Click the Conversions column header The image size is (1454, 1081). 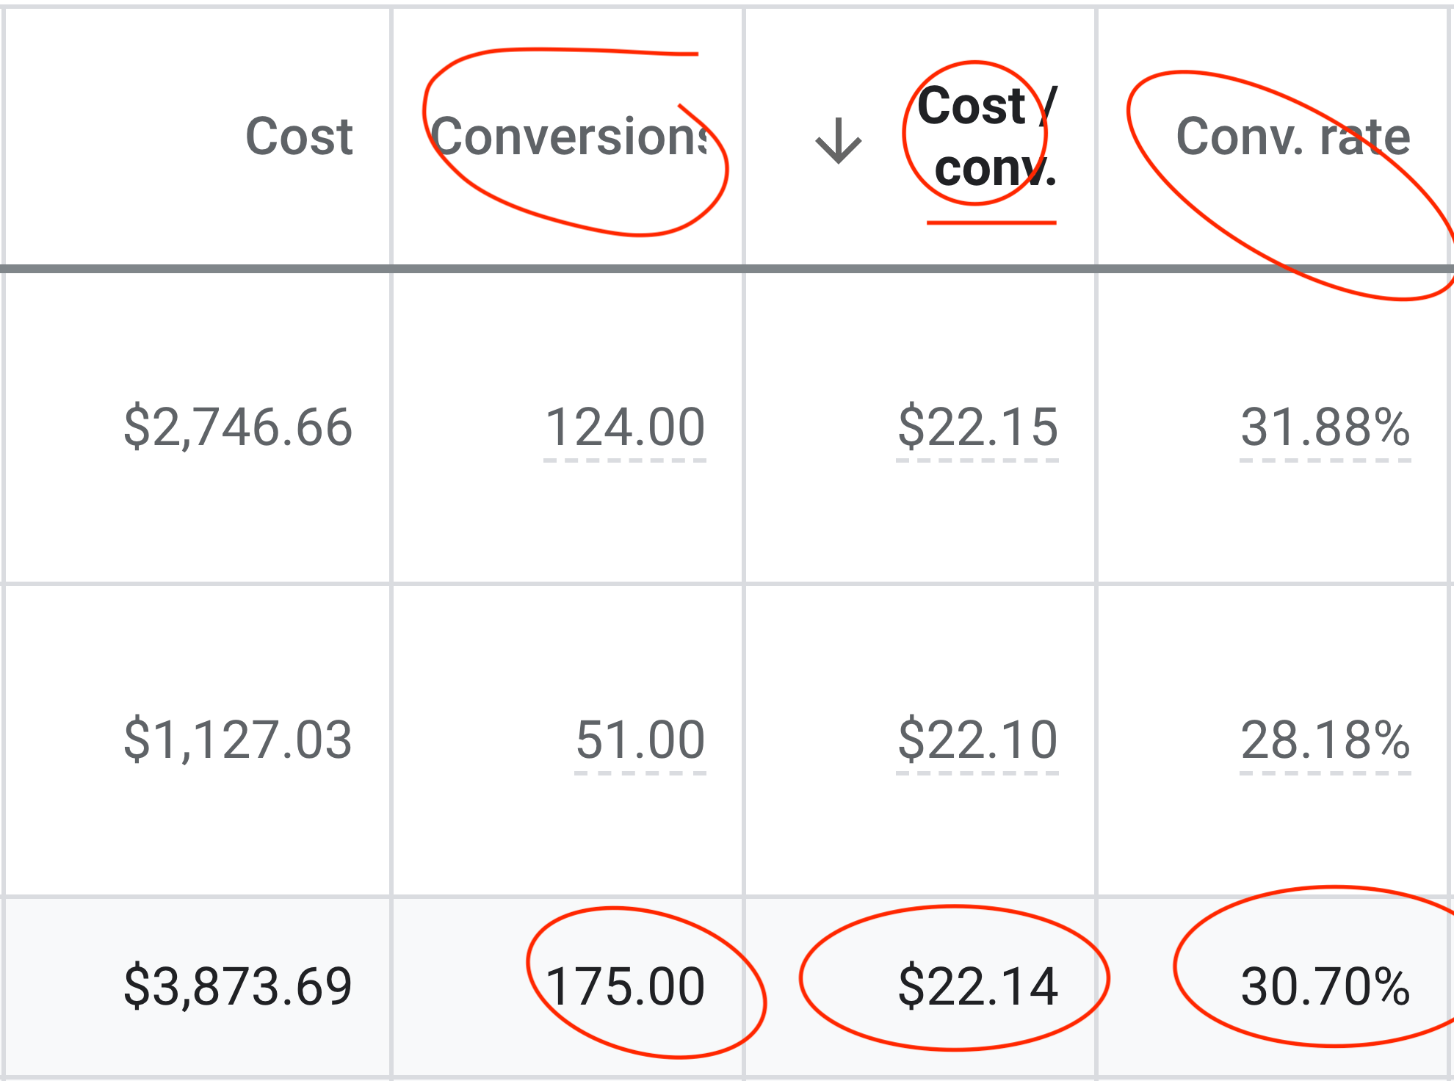(x=569, y=137)
